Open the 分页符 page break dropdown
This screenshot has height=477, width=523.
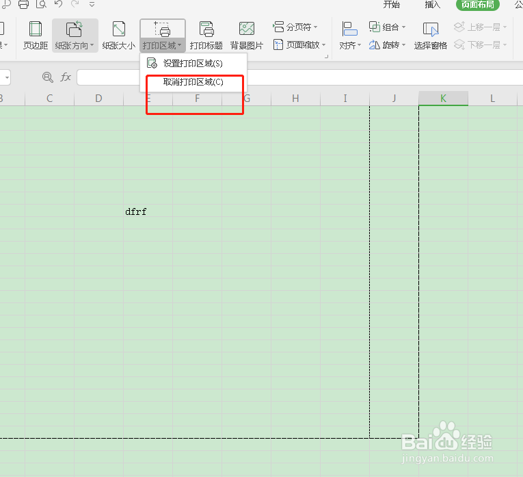pos(295,27)
